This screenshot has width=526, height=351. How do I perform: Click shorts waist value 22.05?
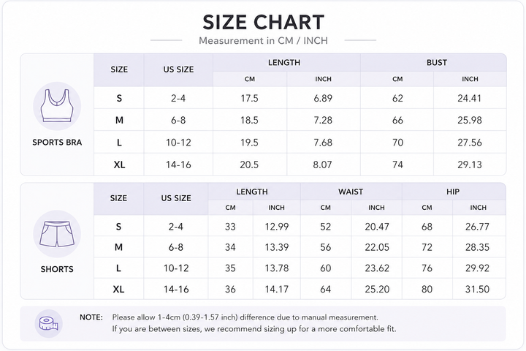377,247
